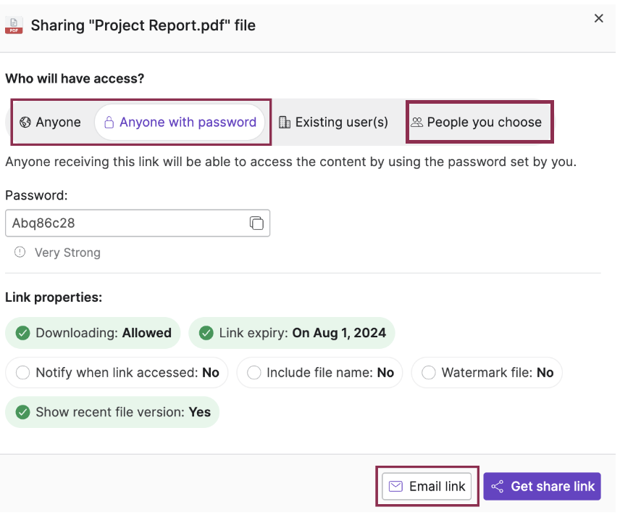This screenshot has width=620, height=515.
Task: Click the Who will have access heading
Action: click(75, 78)
